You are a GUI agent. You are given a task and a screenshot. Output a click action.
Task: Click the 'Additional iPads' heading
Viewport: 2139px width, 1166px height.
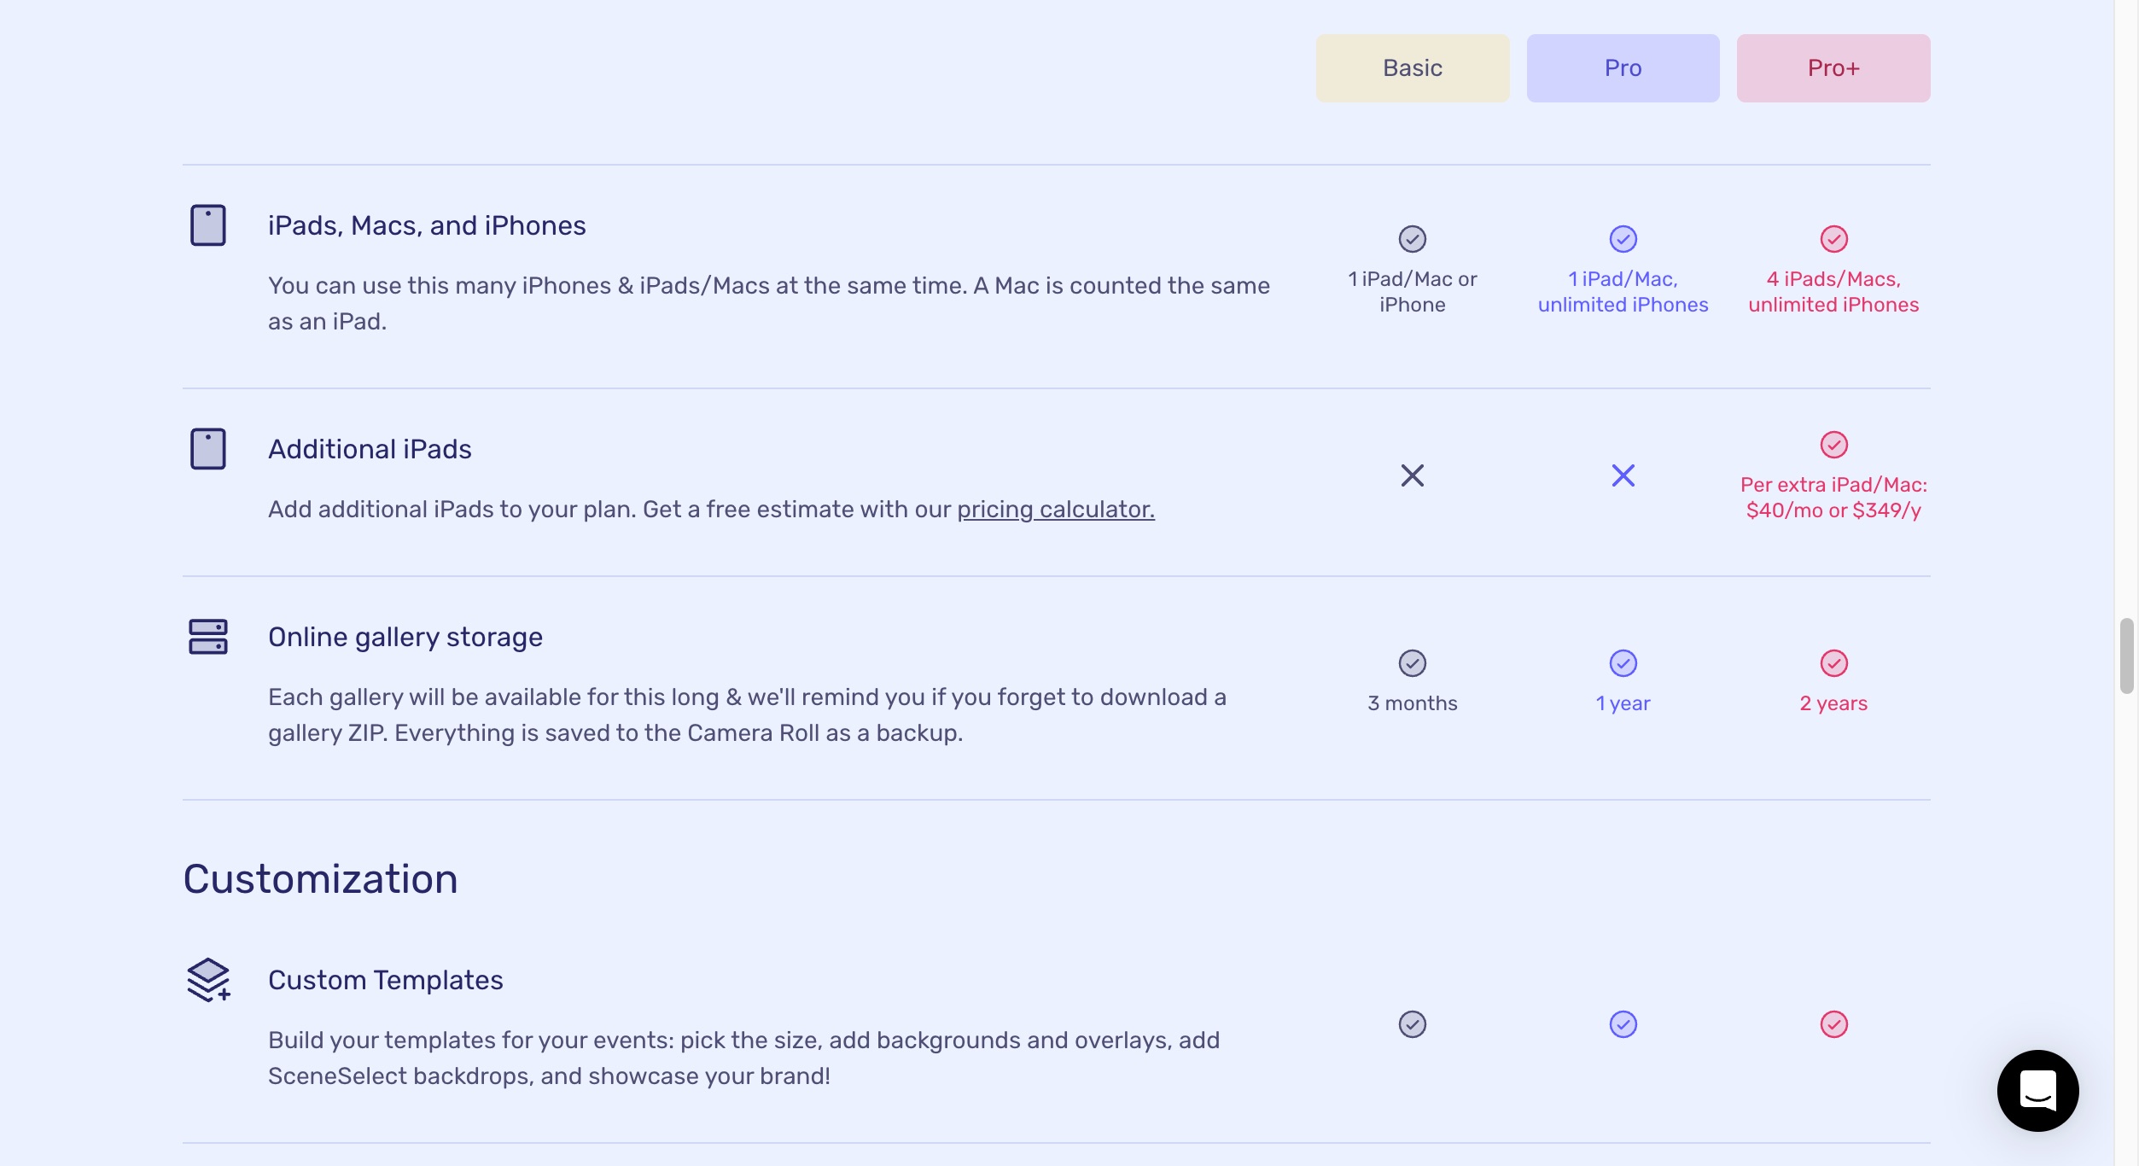pos(370,449)
